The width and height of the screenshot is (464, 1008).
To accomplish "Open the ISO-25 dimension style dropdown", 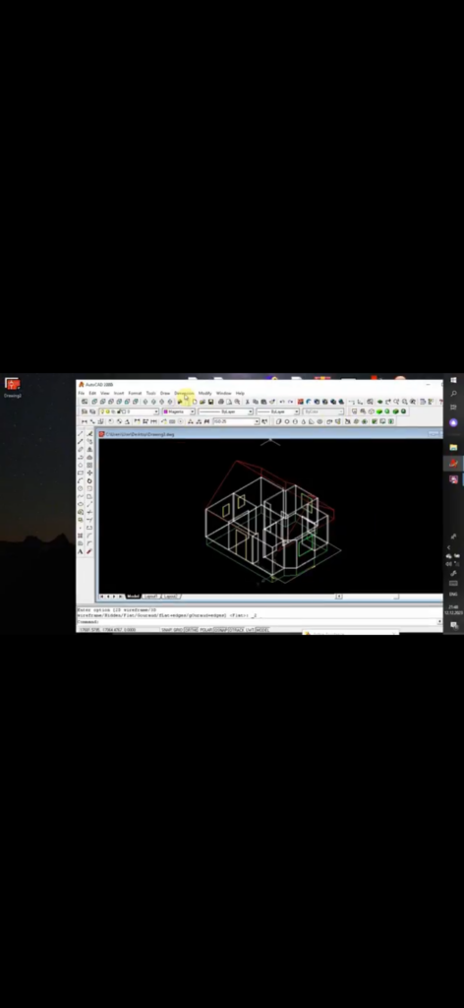I will (236, 421).
